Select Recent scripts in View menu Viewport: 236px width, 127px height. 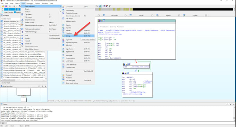(41, 23)
